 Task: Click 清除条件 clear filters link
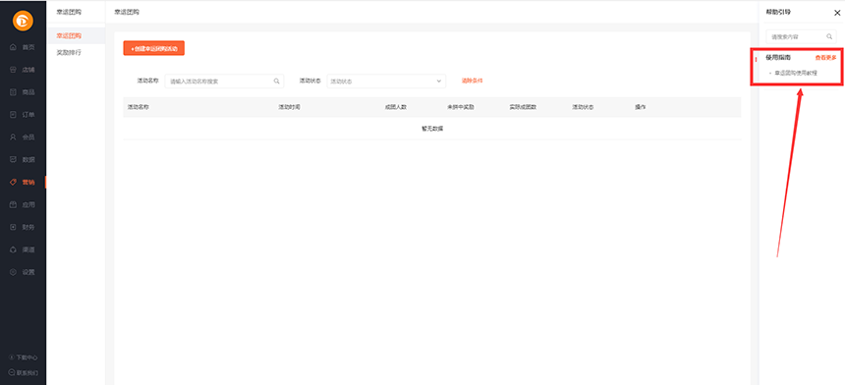point(472,81)
